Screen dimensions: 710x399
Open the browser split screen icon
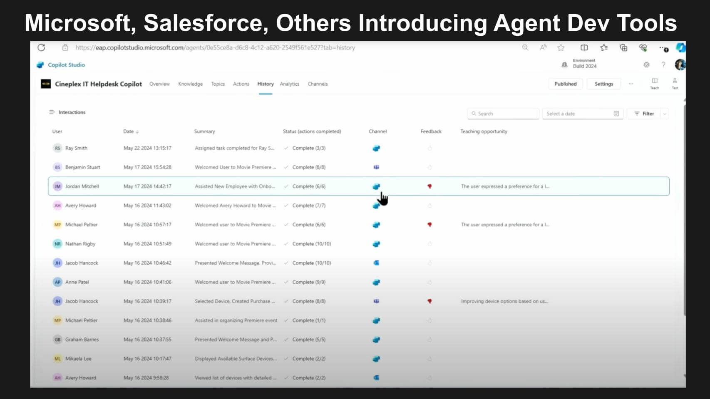pyautogui.click(x=584, y=48)
